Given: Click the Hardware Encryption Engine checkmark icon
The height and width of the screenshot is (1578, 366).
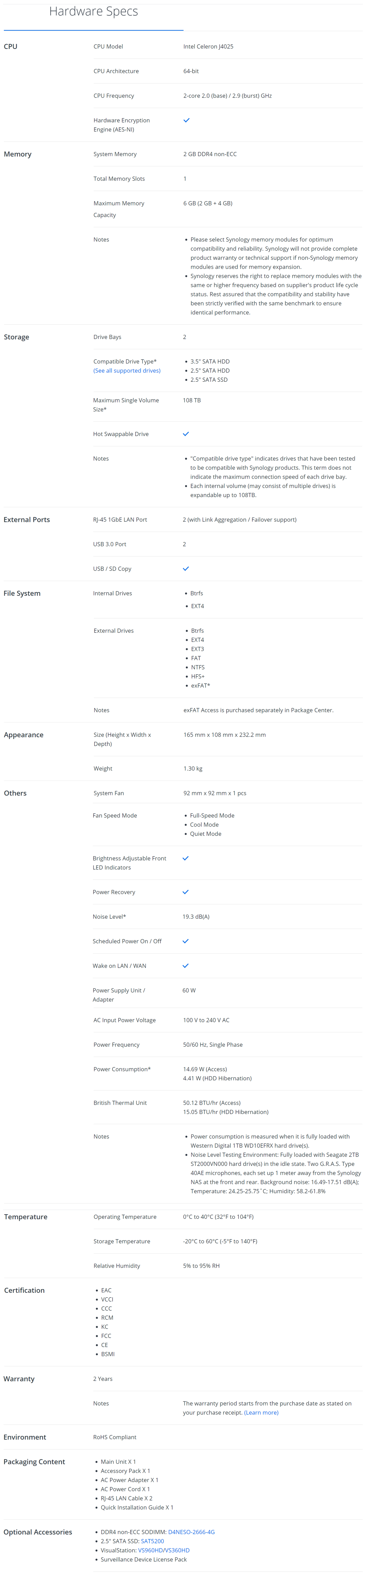Looking at the screenshot, I should click(187, 120).
